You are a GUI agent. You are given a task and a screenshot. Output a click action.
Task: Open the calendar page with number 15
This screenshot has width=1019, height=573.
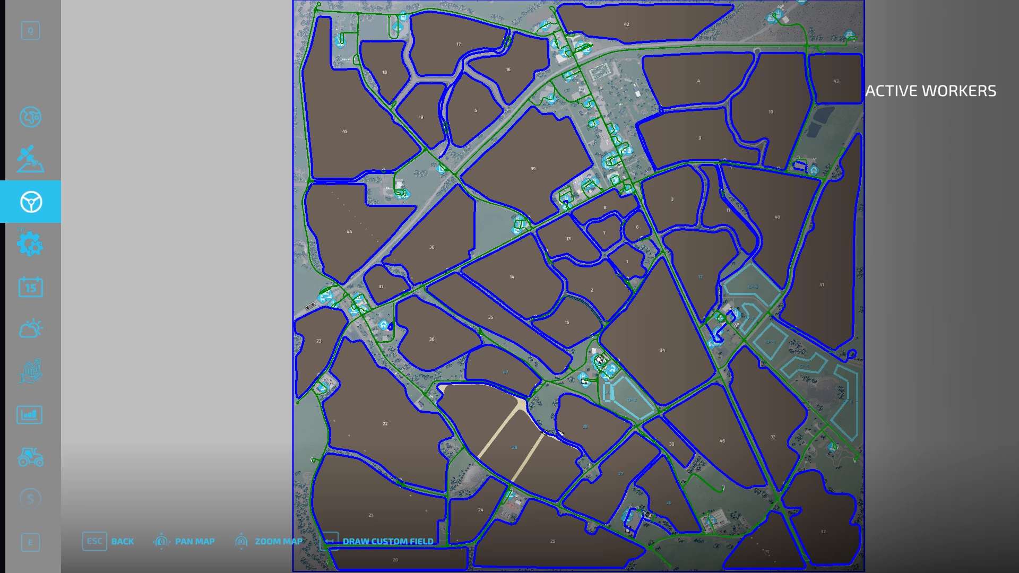pyautogui.click(x=30, y=287)
